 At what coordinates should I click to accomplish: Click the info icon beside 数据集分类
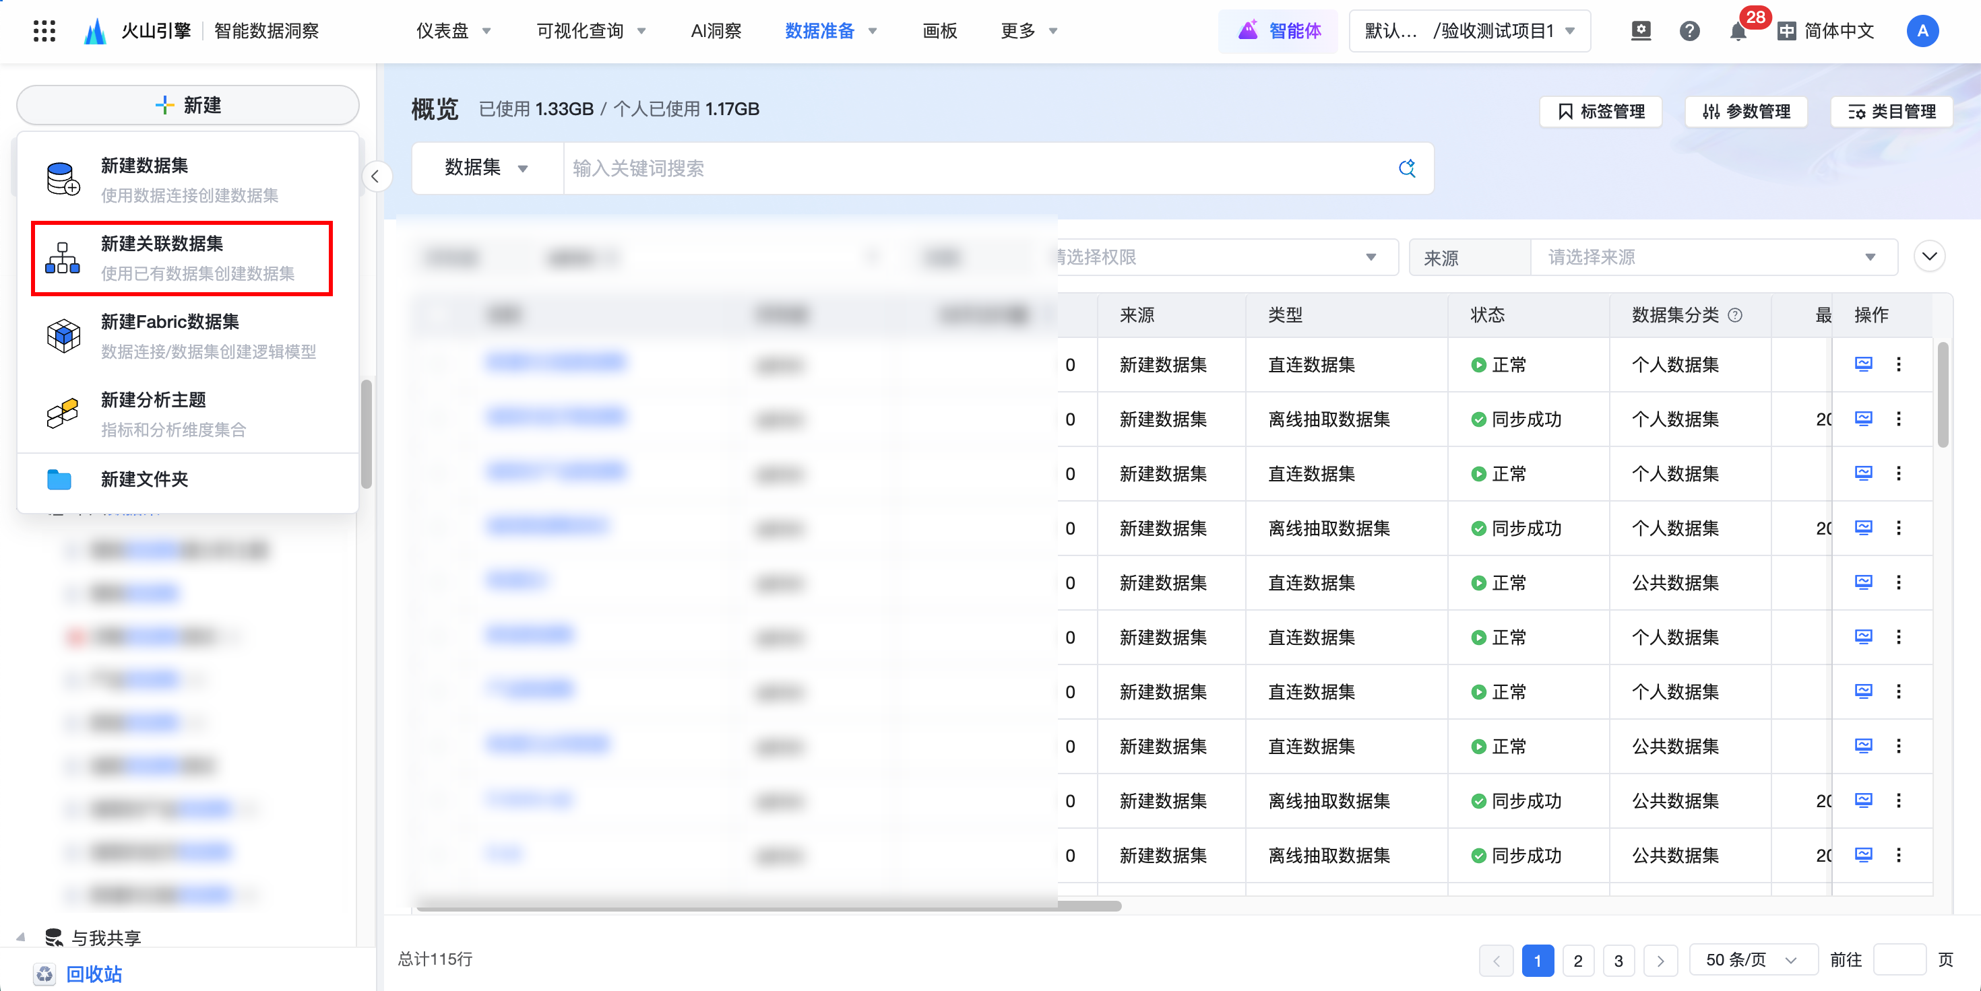pos(1736,315)
